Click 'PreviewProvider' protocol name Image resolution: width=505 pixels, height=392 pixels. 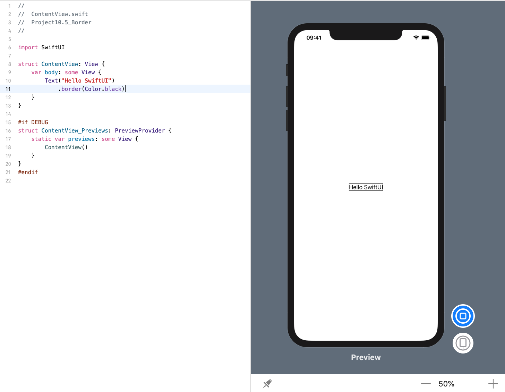pos(140,130)
